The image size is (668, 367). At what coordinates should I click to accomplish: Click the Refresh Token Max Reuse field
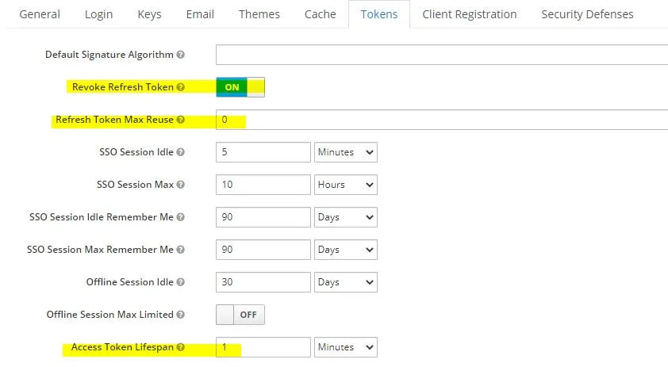[441, 120]
